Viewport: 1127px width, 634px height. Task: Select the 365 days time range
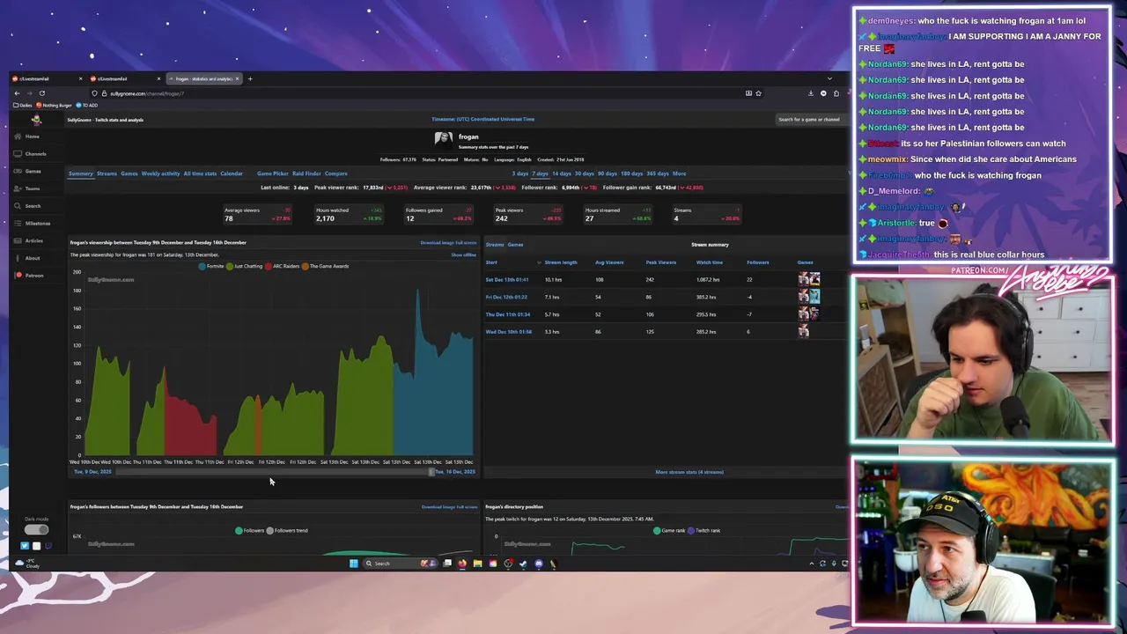(658, 173)
